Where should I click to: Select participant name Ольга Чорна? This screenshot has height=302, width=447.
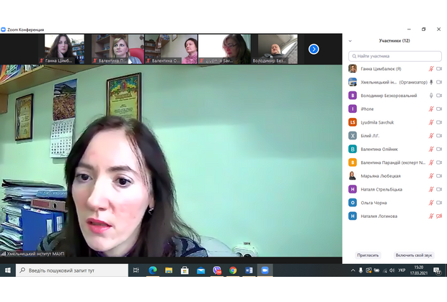(373, 203)
